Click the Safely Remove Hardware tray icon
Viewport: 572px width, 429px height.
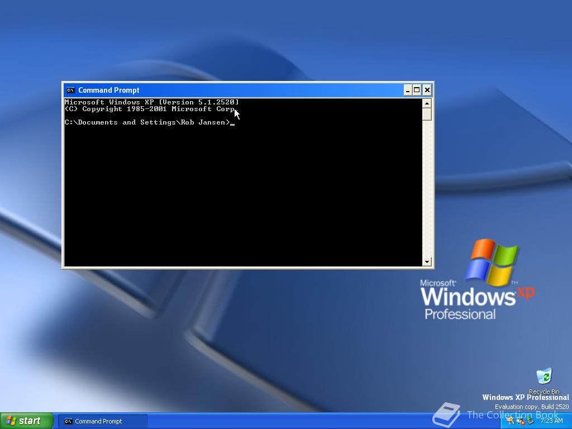point(531,420)
